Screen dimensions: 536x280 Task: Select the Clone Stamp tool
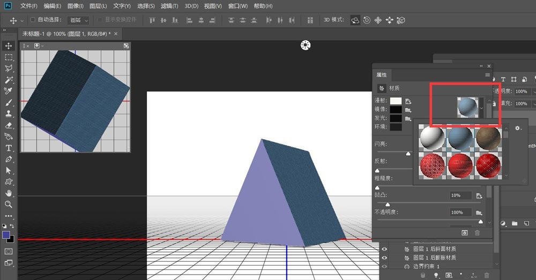(9, 113)
